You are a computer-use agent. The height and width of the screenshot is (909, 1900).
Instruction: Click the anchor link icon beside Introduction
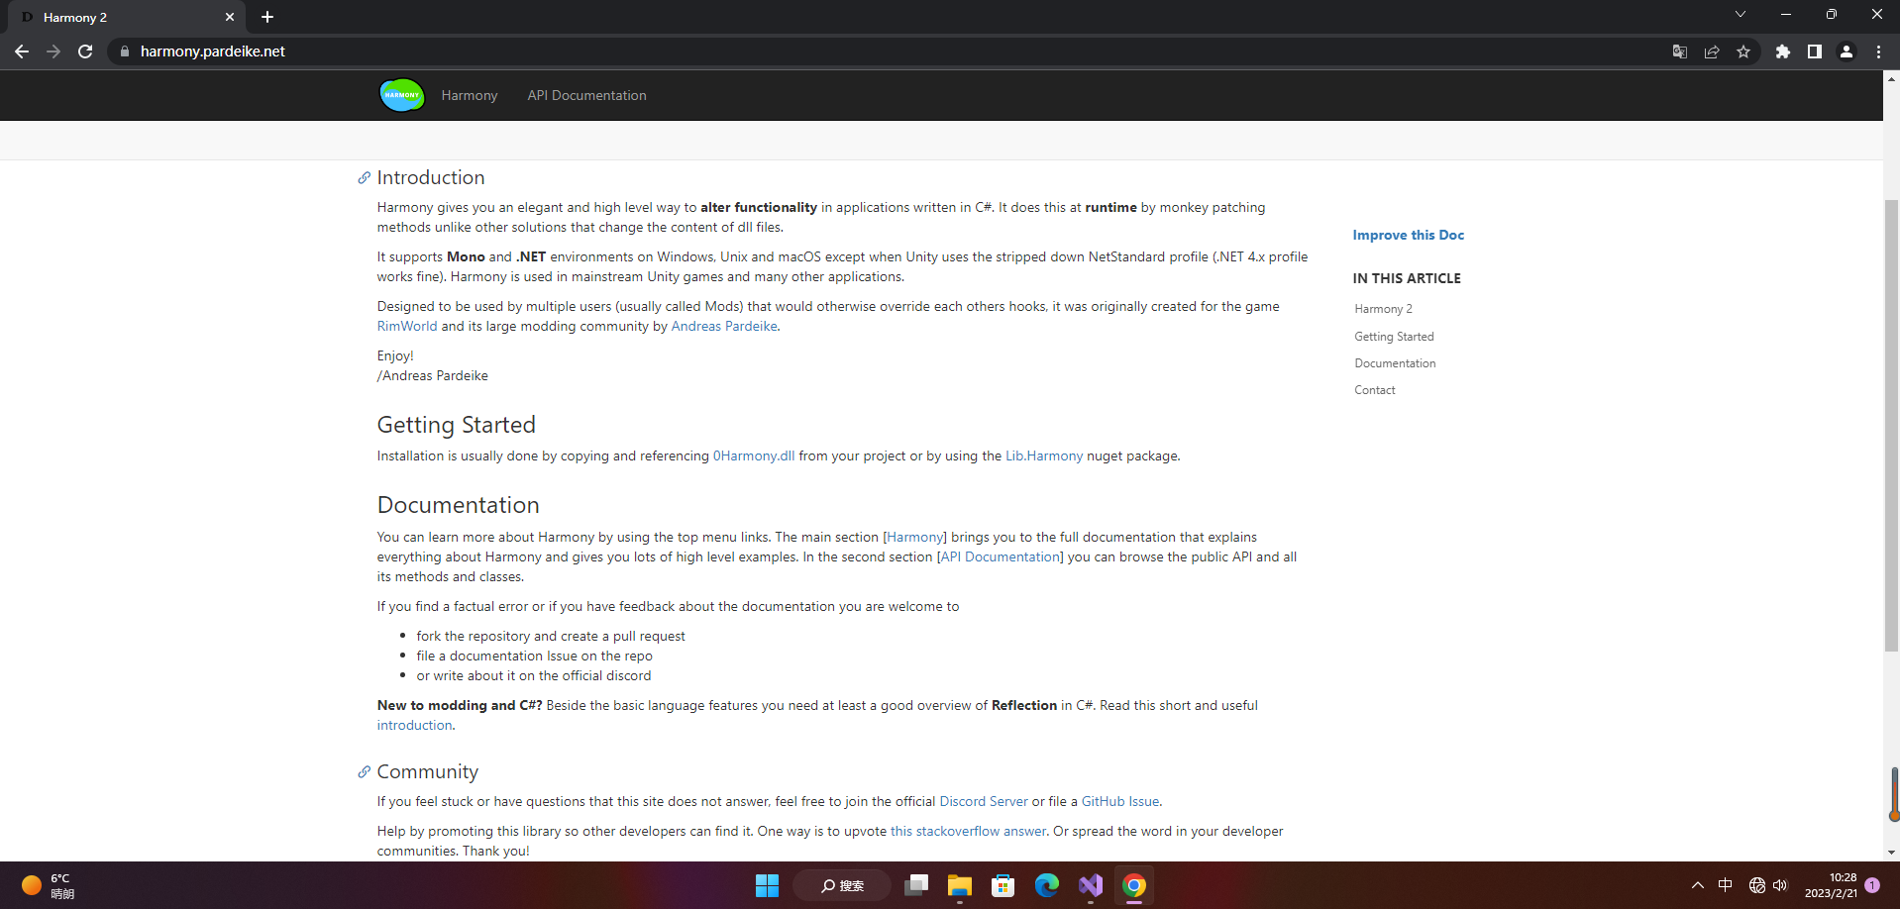364,178
